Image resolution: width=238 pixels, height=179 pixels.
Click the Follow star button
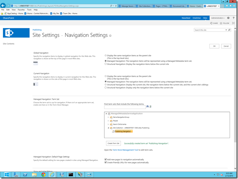(x=224, y=23)
